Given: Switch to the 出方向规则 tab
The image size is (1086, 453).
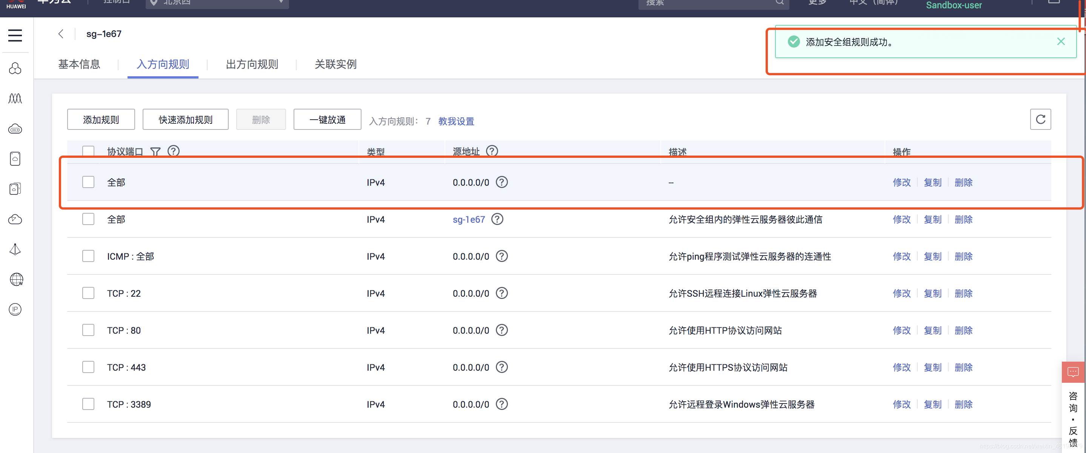Looking at the screenshot, I should coord(252,65).
